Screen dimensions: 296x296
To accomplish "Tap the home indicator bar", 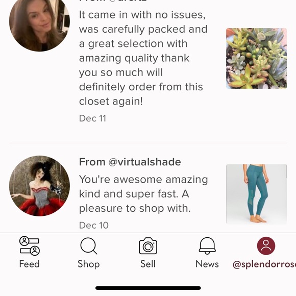I will pos(148,288).
